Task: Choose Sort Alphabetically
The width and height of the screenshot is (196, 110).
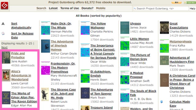Action: tap(21, 25)
